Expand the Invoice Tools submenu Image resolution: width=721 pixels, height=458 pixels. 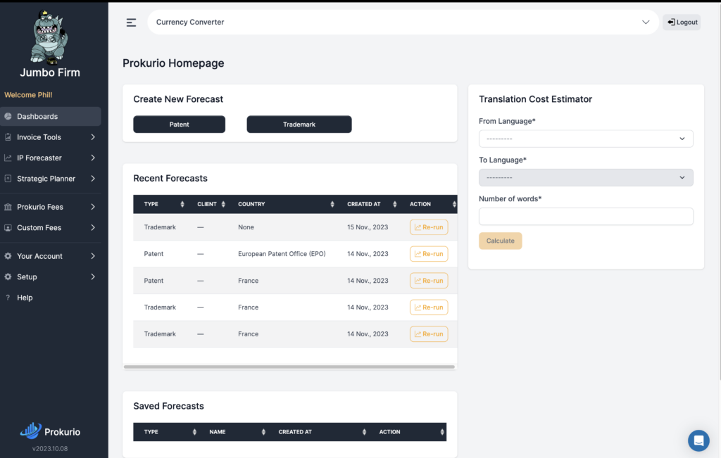[x=93, y=137]
